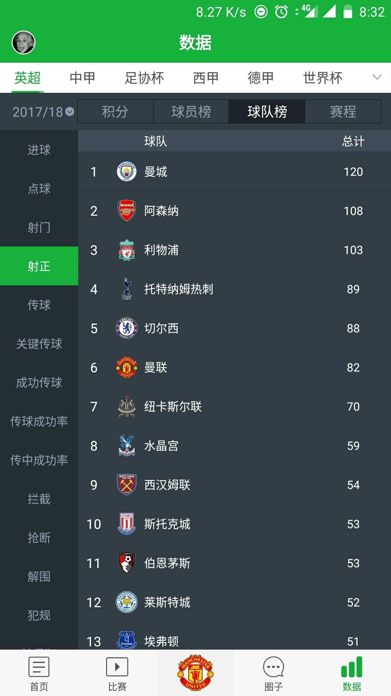Tap the green 射正 highlighted selector

click(x=39, y=266)
